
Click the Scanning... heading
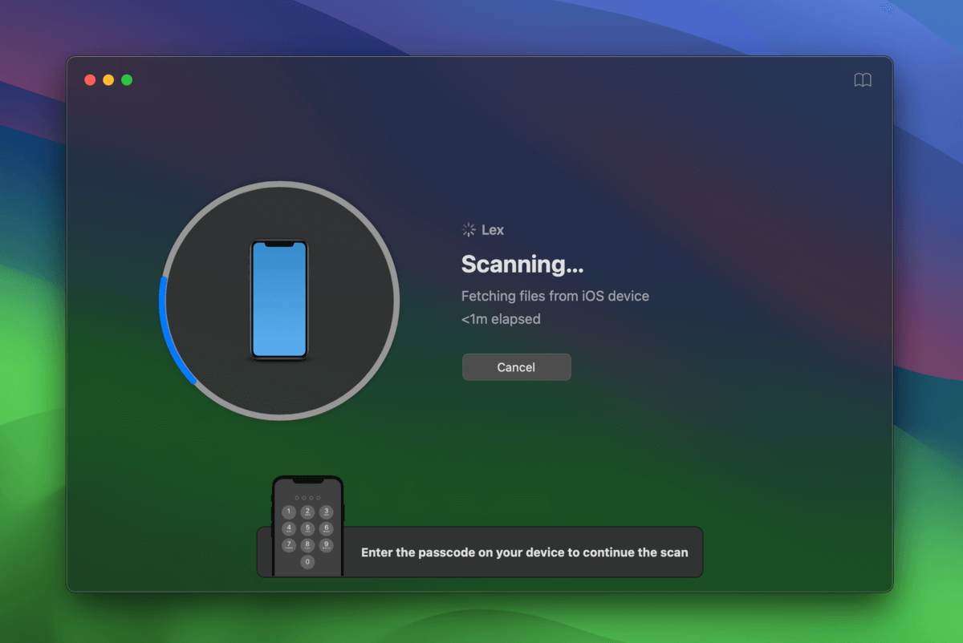point(522,264)
